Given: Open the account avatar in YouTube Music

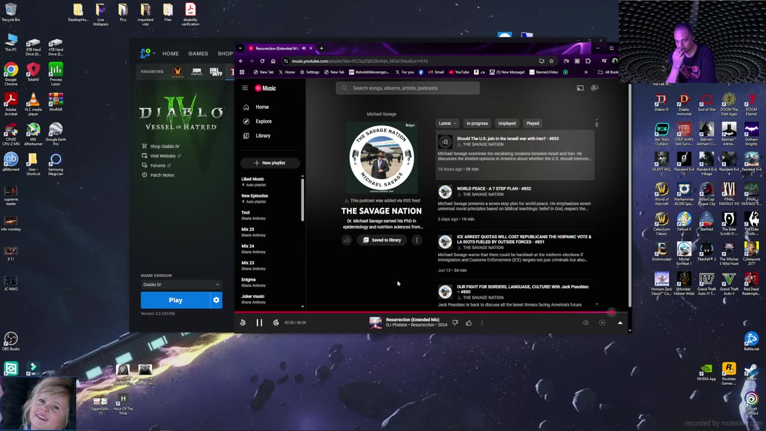Looking at the screenshot, I should 594,88.
